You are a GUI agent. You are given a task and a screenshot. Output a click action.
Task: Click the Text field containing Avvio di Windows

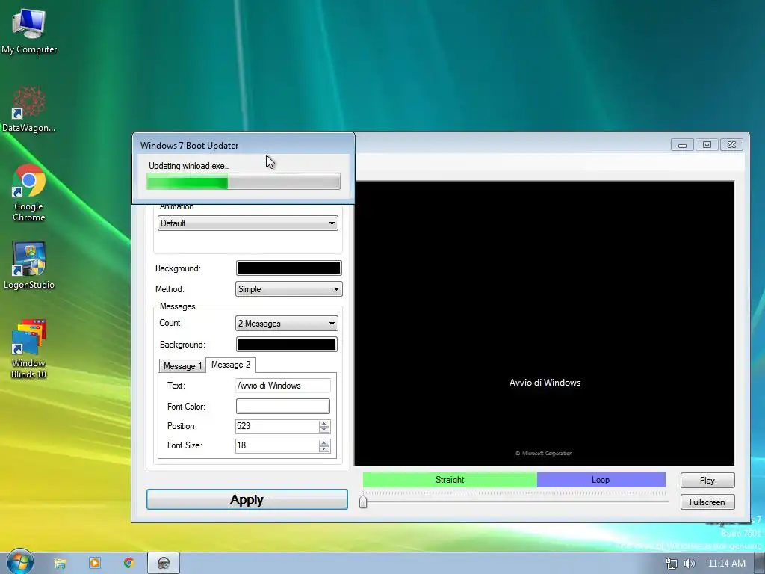283,386
